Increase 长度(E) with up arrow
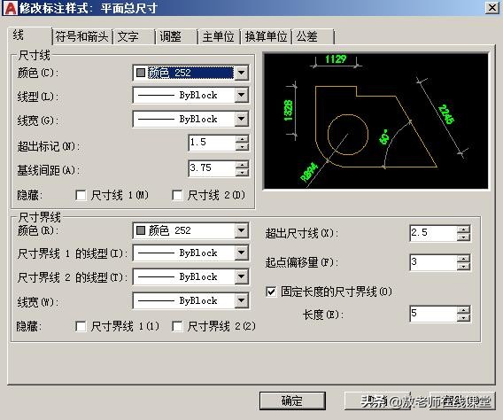 [x=463, y=310]
